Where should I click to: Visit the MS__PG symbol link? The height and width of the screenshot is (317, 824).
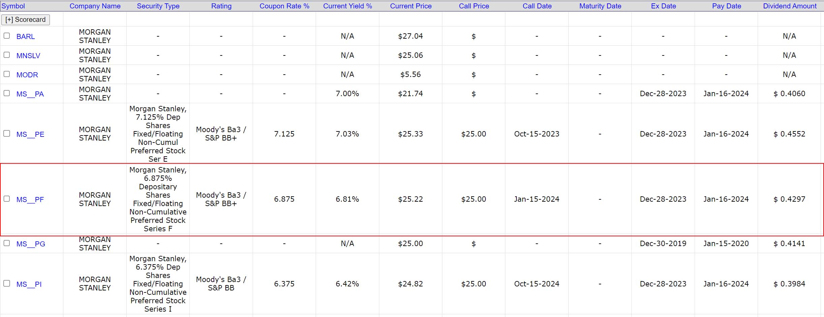pyautogui.click(x=31, y=244)
